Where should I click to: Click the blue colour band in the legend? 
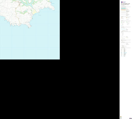123,8
